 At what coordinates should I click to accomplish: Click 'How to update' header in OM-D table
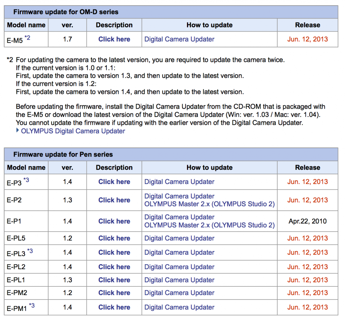coord(210,25)
